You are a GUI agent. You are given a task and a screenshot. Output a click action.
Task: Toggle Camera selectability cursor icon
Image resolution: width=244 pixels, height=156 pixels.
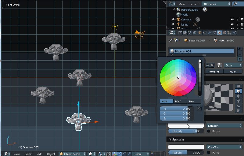[237, 19]
